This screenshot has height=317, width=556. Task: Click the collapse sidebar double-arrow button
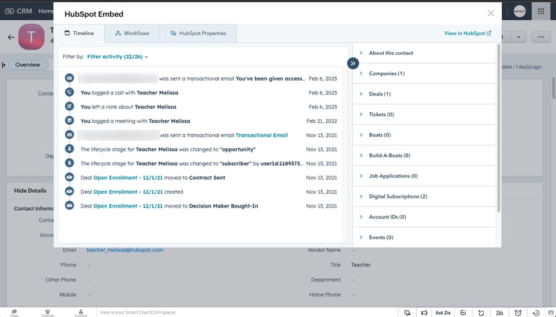353,63
